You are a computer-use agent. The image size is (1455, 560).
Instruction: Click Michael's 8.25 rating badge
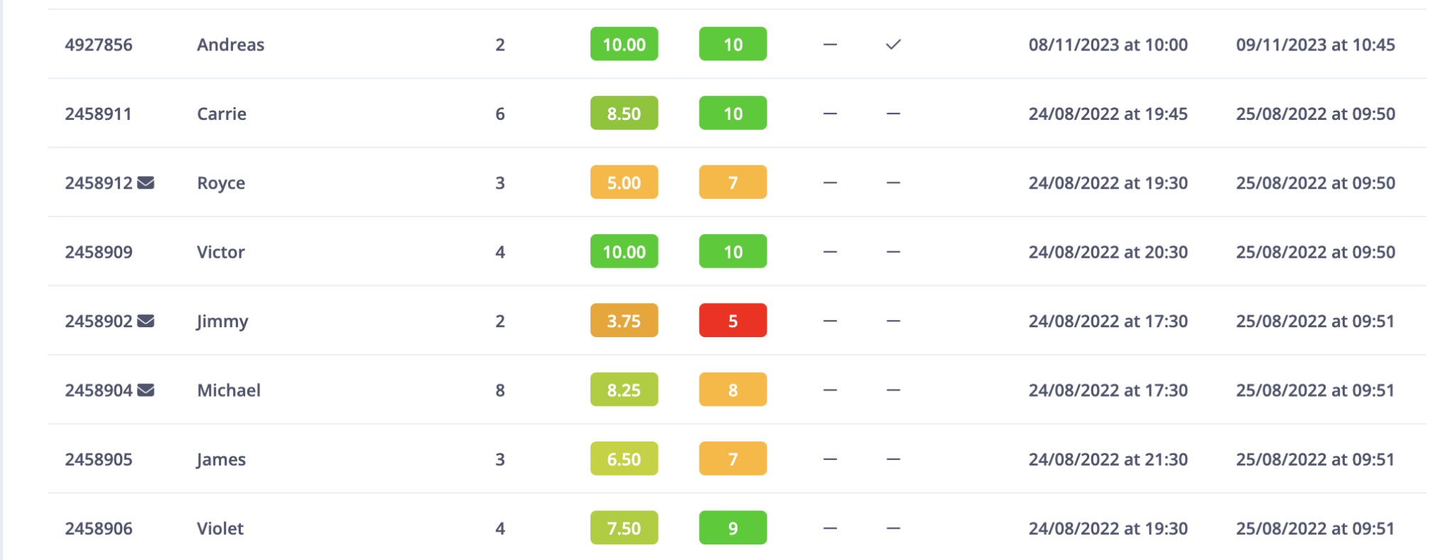click(624, 390)
